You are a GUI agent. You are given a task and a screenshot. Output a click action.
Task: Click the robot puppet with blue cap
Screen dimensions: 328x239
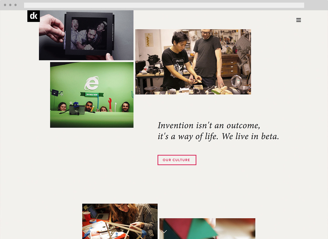[x=76, y=109]
